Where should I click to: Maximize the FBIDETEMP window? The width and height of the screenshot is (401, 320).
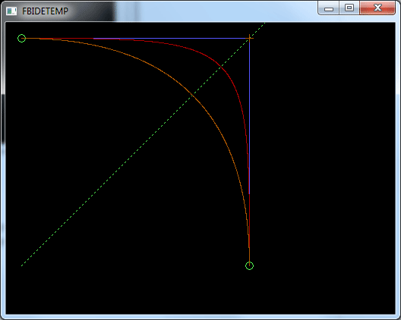[349, 8]
